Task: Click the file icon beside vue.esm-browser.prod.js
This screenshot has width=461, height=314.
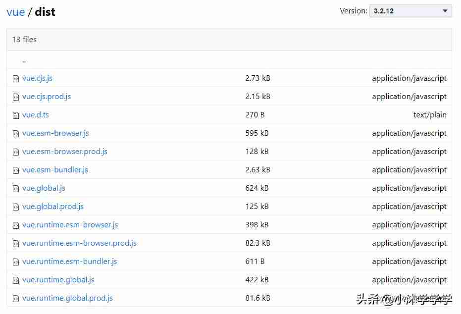Action: (x=15, y=152)
